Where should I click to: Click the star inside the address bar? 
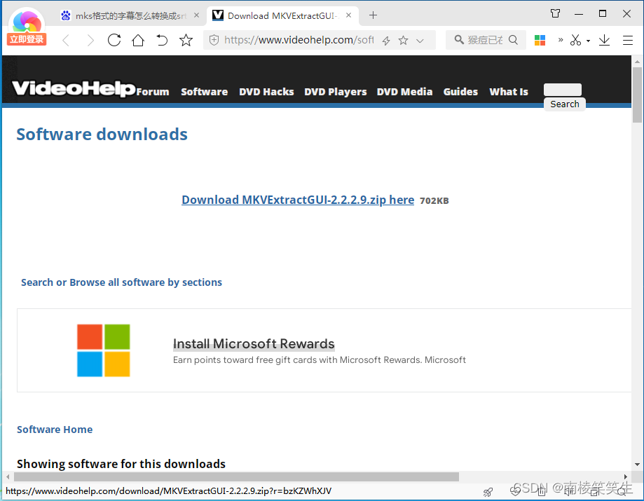pyautogui.click(x=404, y=40)
